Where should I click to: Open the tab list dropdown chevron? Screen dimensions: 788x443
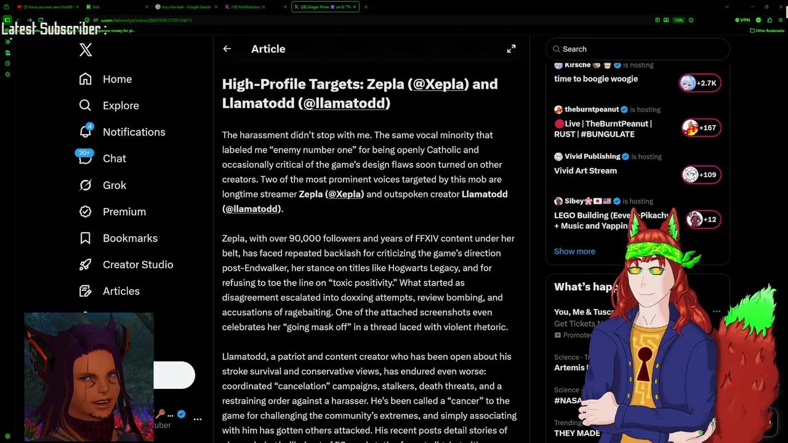pyautogui.click(x=727, y=7)
